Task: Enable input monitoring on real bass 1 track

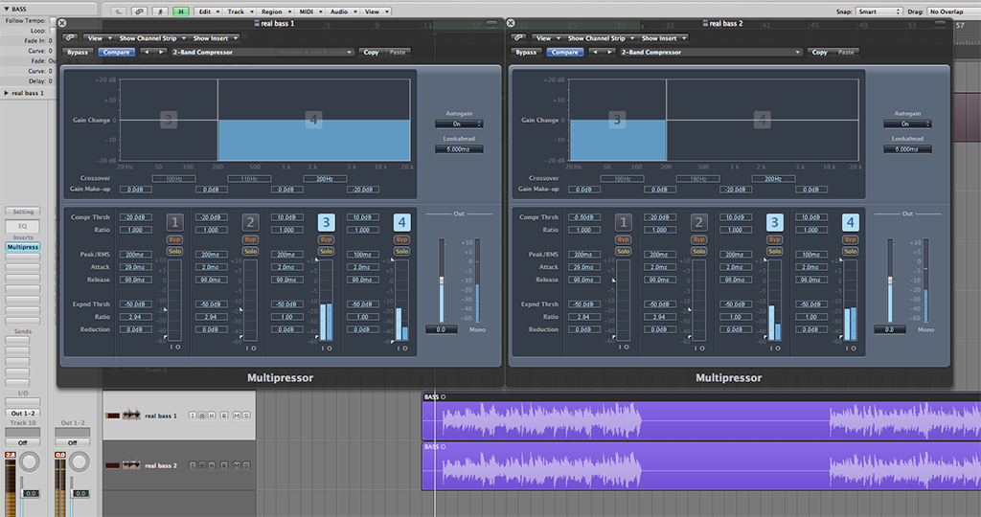Action: click(x=193, y=416)
